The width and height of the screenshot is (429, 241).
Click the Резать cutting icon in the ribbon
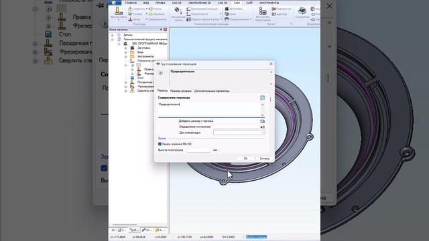[151, 9]
